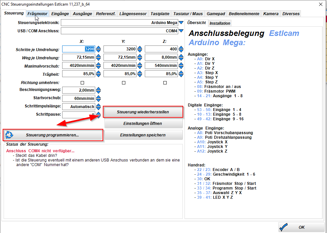
Task: Open the Referenzf. tab
Action: tap(106, 14)
